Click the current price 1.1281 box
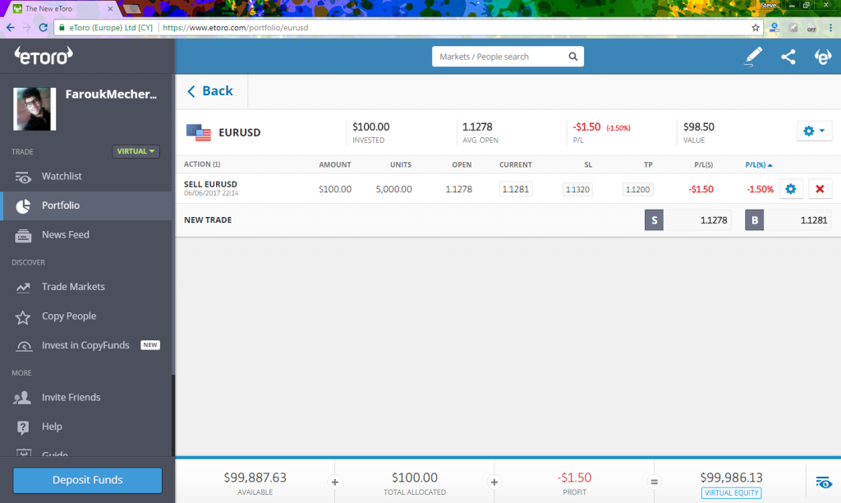Image resolution: width=841 pixels, height=503 pixels. [x=516, y=190]
